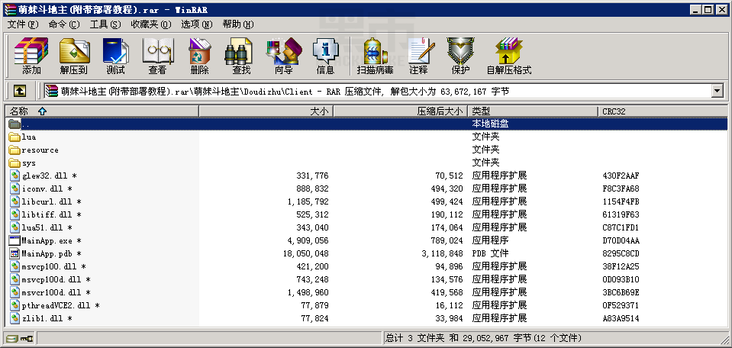Viewport: 732px width, 348px height.
Task: Click the 保护 (Protect) toolbar icon
Action: click(x=460, y=51)
